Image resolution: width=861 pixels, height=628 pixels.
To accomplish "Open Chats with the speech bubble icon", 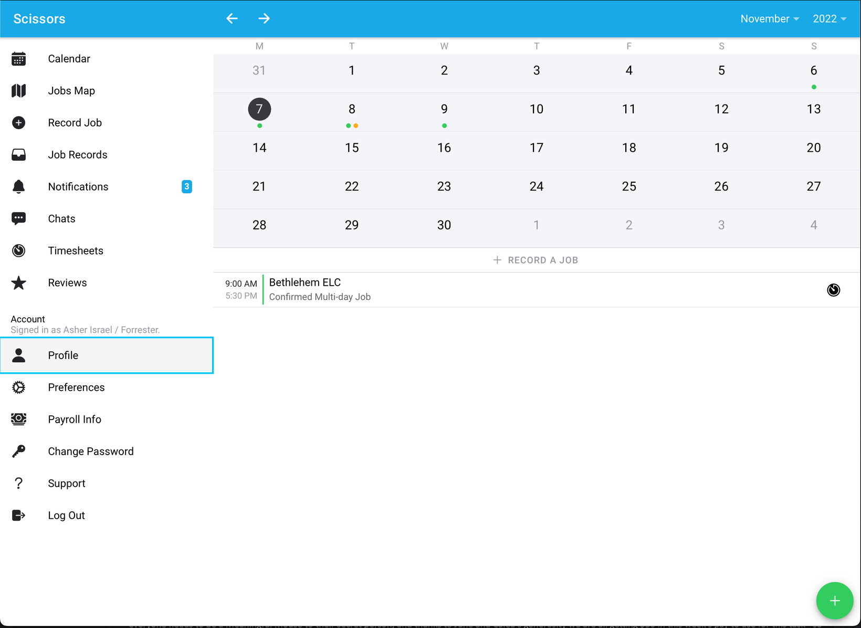I will point(19,218).
